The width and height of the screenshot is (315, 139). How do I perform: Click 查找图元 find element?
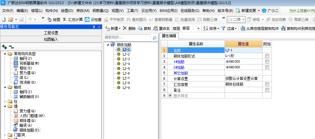click(137, 20)
